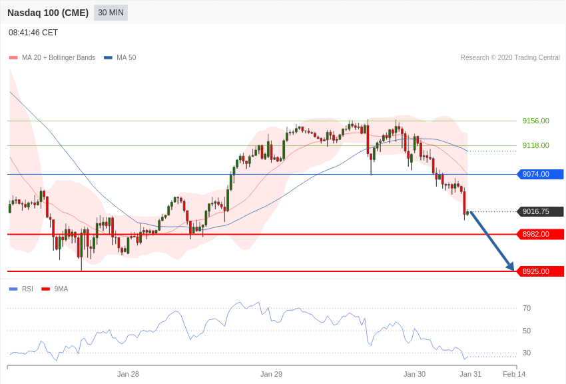Click the Jan 29 date axis label

(x=271, y=374)
